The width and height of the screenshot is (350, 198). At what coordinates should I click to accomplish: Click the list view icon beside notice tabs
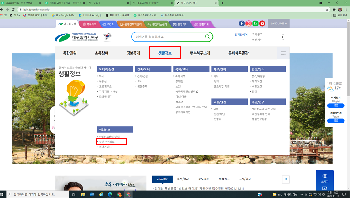(x=286, y=179)
